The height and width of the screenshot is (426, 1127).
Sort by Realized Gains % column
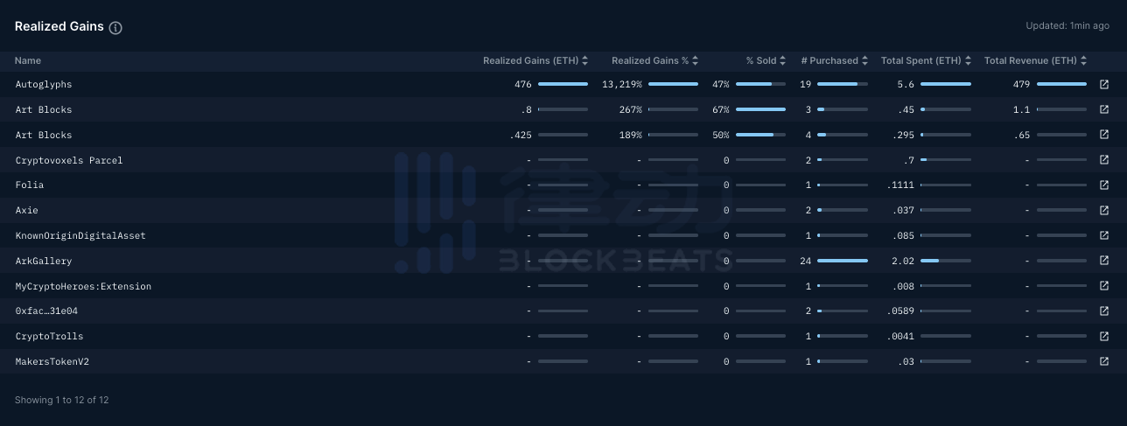tap(696, 61)
